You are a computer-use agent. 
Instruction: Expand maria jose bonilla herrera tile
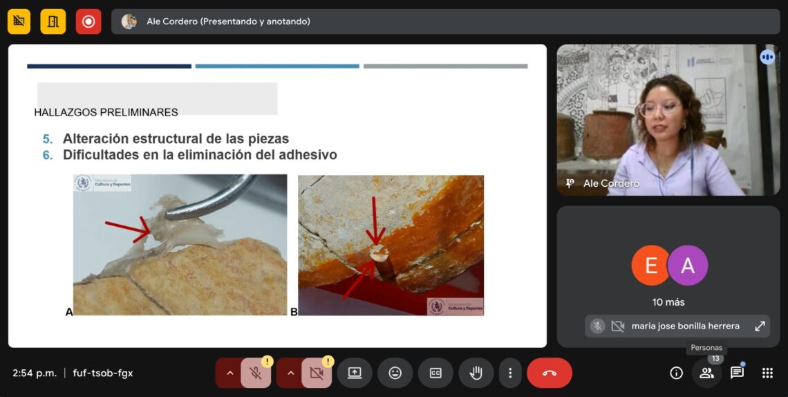pyautogui.click(x=760, y=326)
